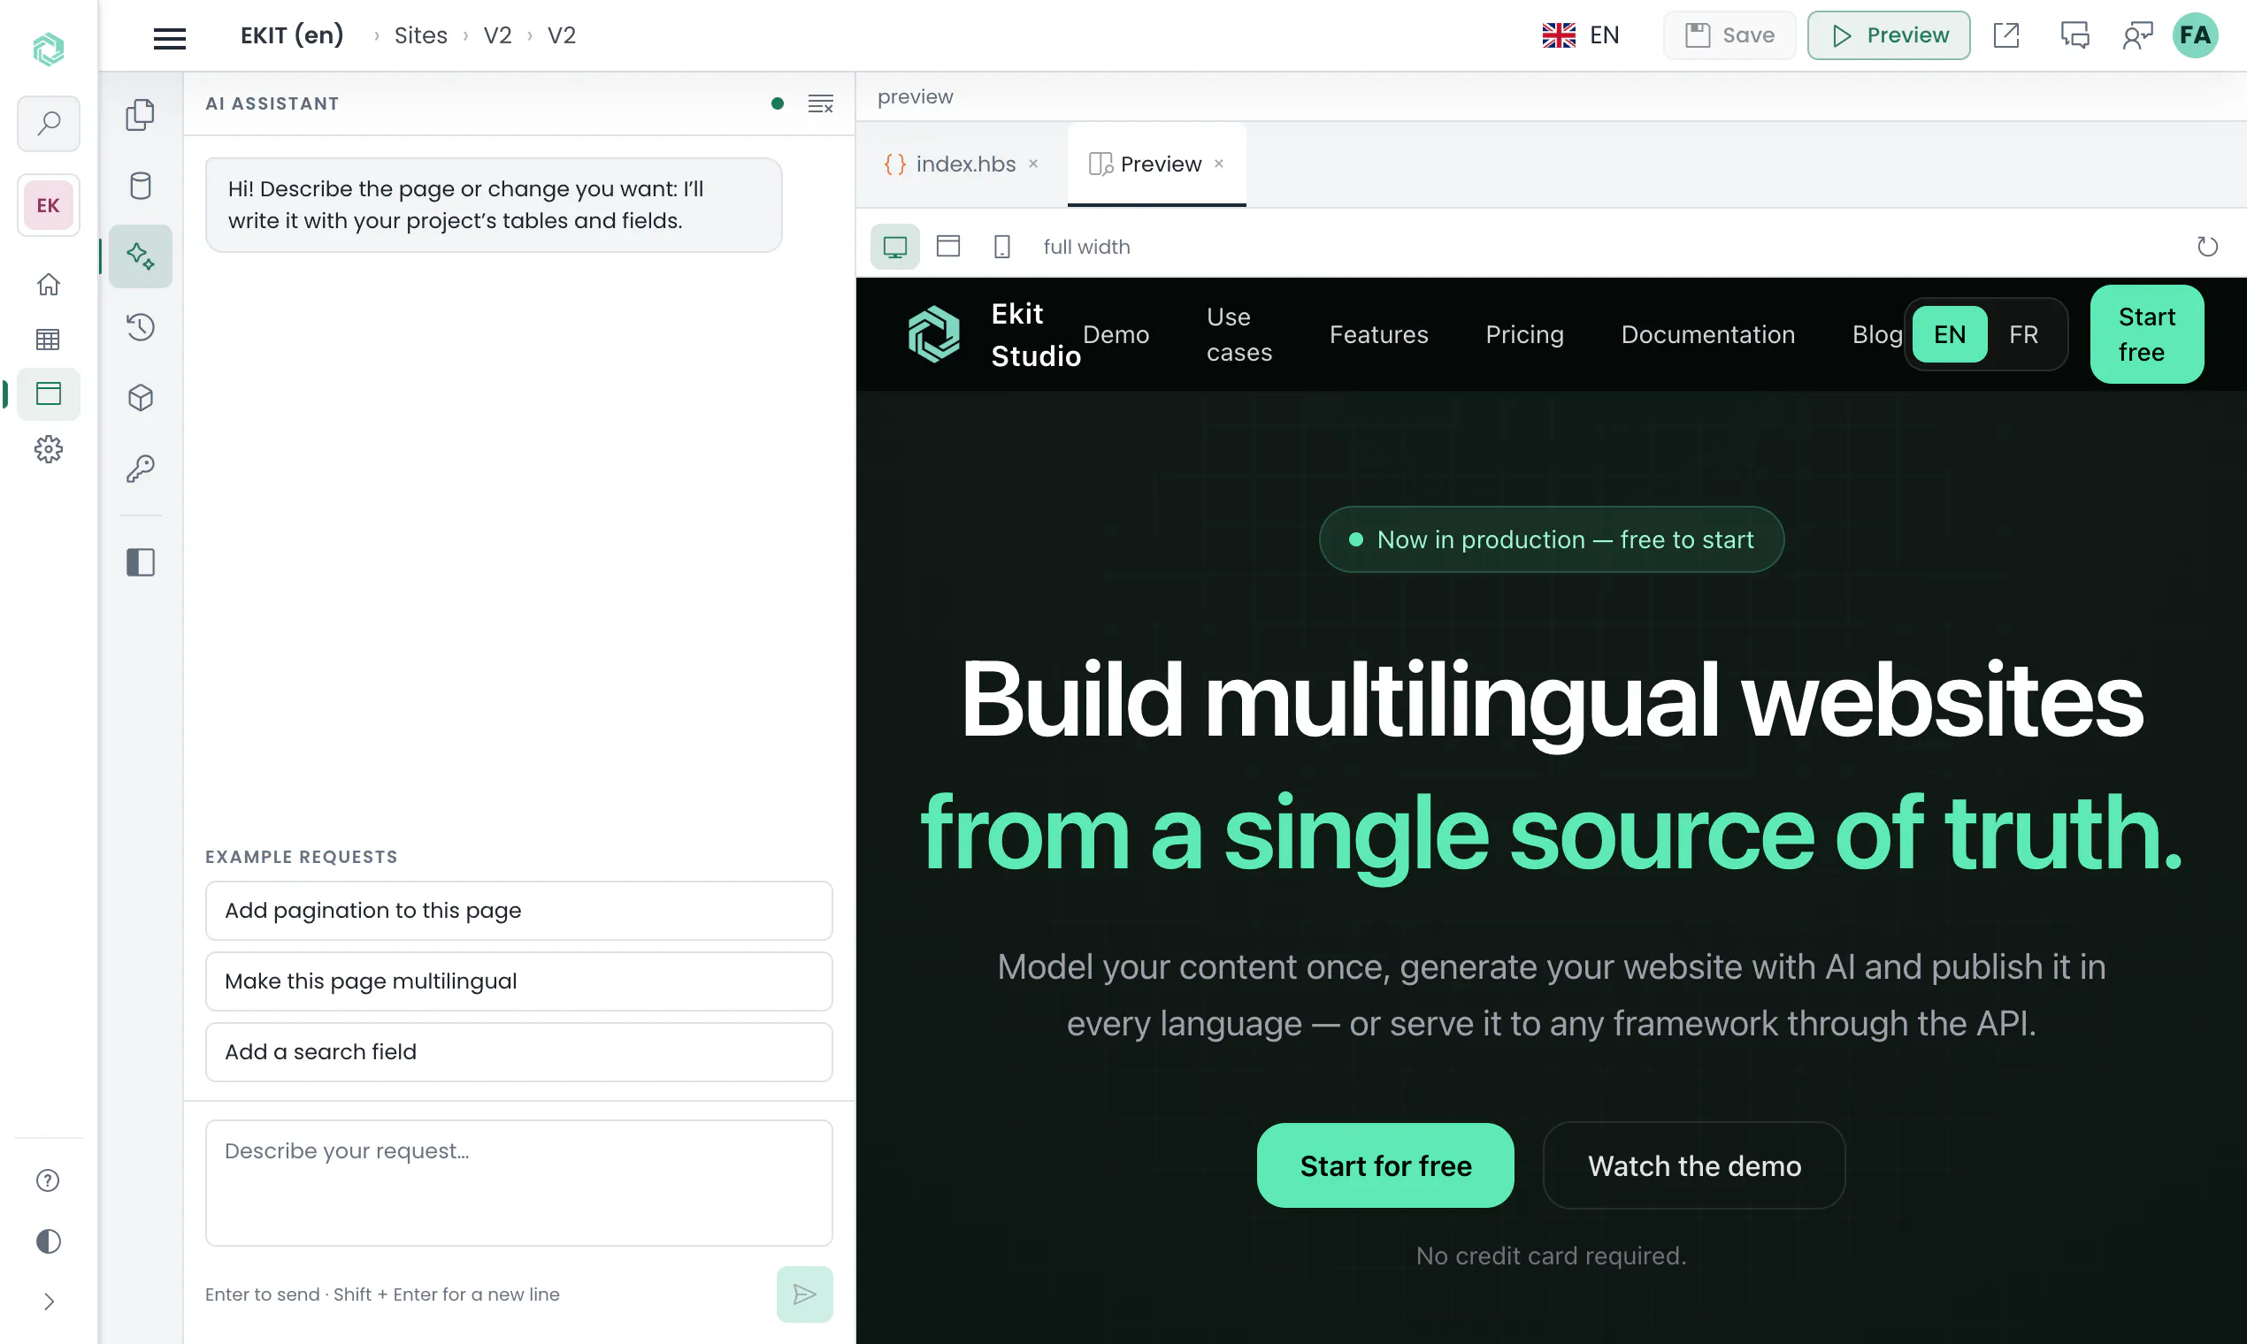
Task: Open the hamburger menu
Action: coord(170,36)
